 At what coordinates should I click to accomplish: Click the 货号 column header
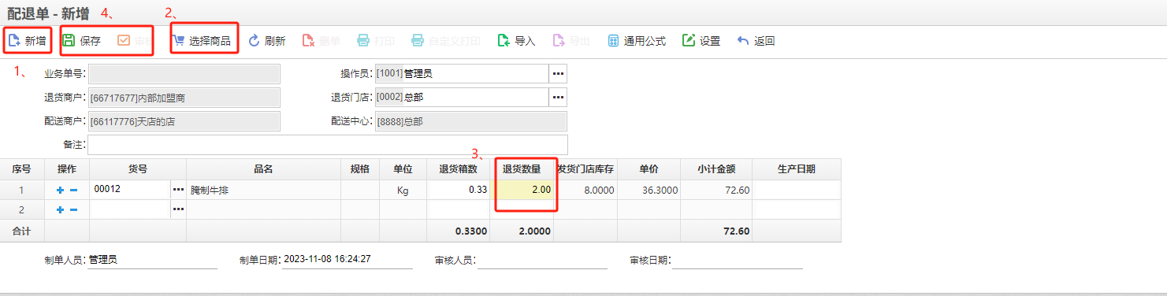138,169
